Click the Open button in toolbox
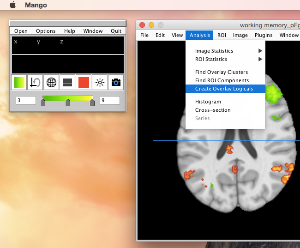This screenshot has width=300, height=248. click(21, 31)
